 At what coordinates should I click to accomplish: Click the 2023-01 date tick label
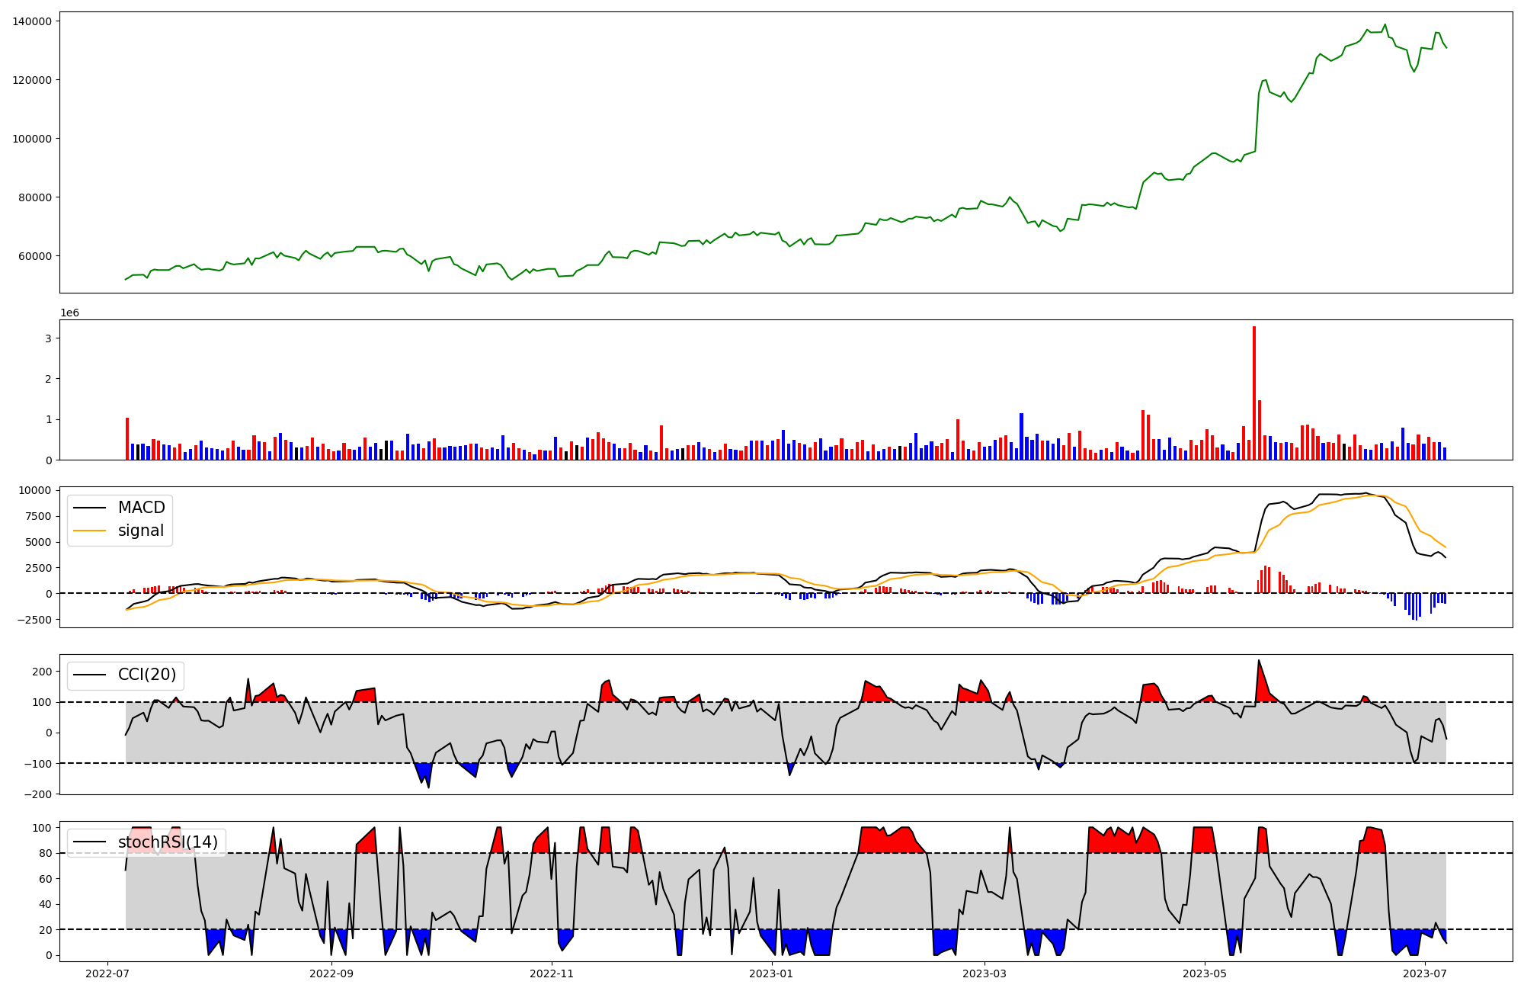click(x=772, y=973)
